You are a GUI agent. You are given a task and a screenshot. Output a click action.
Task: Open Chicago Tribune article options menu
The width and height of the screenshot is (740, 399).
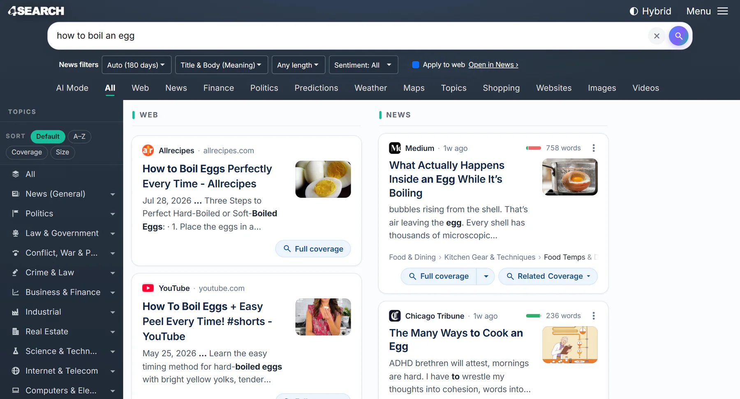point(593,316)
